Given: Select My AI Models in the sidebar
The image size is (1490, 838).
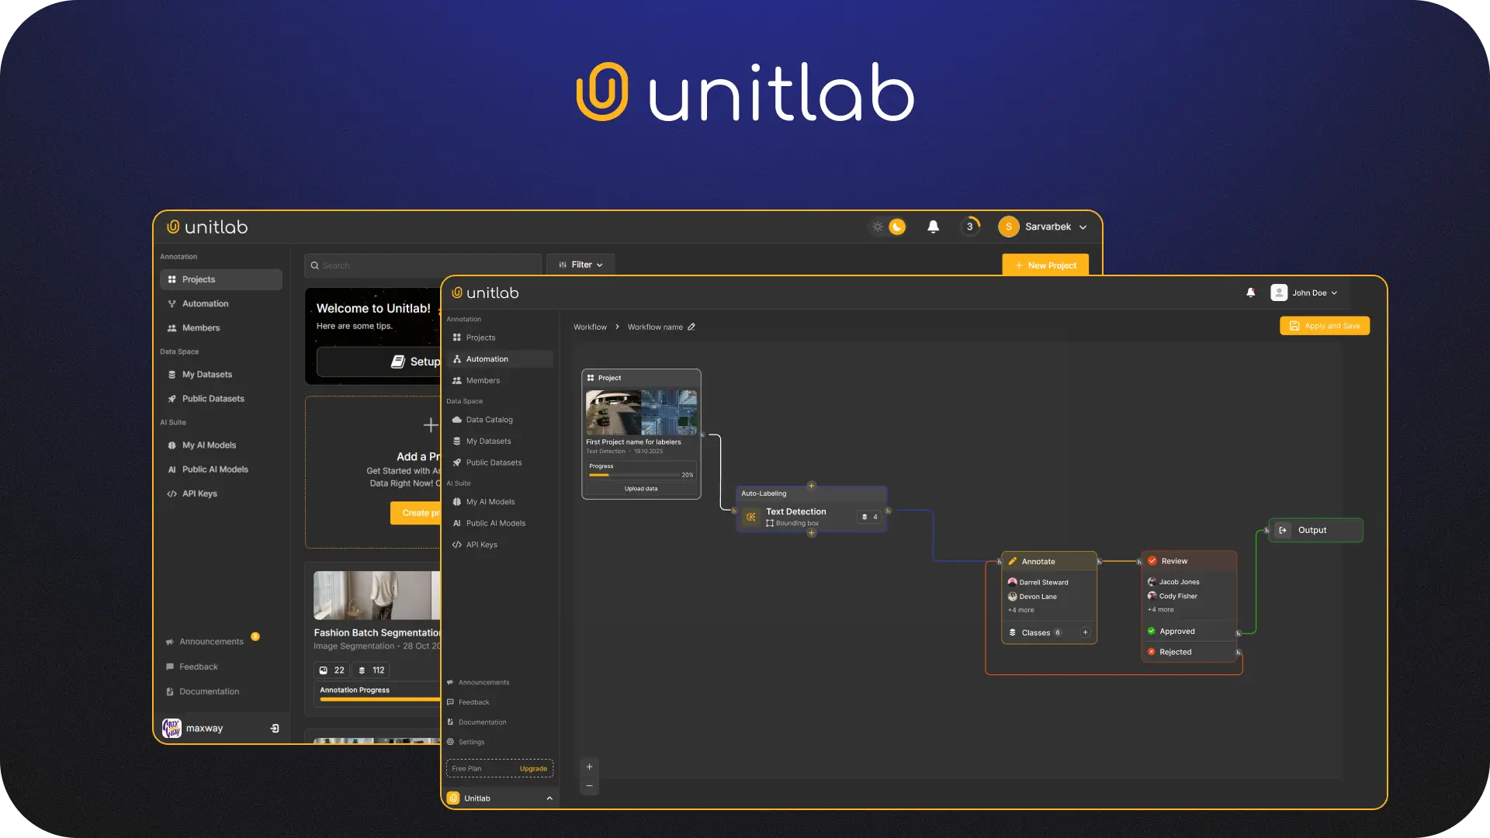Looking at the screenshot, I should pyautogui.click(x=490, y=501).
